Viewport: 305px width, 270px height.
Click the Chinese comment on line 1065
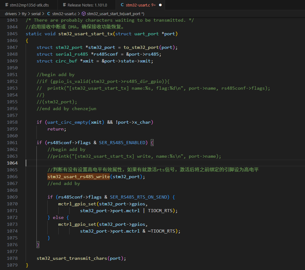point(153,170)
